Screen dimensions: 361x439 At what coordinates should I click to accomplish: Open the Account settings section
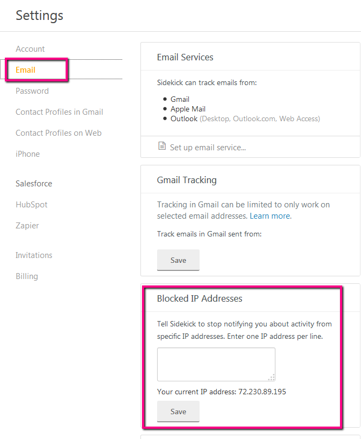(30, 49)
